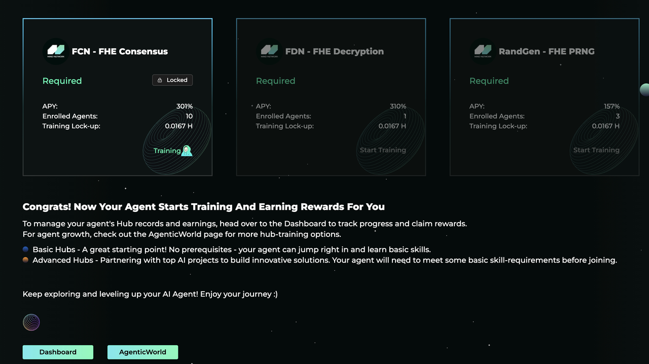
Task: Click the green Training label on FCN card
Action: [x=167, y=151]
